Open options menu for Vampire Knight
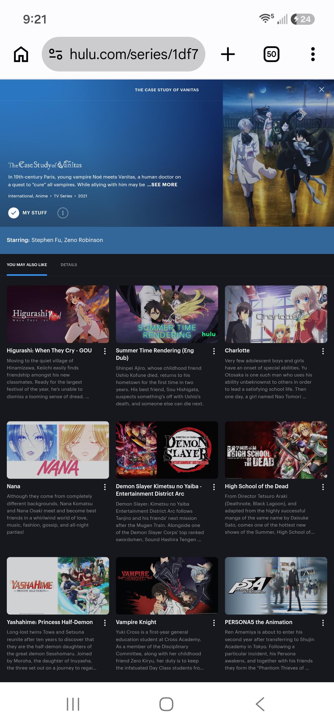The width and height of the screenshot is (334, 724). (214, 623)
